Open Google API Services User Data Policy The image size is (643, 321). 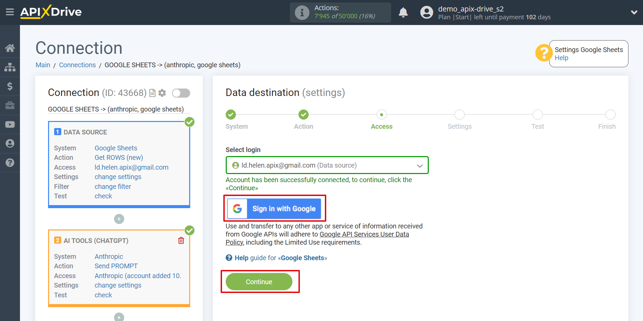364,234
